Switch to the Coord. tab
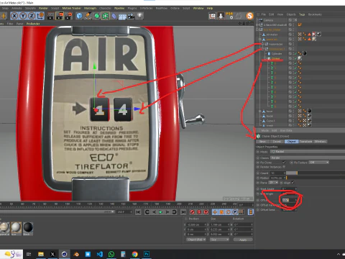The width and height of the screenshot is (345, 259). (x=277, y=142)
